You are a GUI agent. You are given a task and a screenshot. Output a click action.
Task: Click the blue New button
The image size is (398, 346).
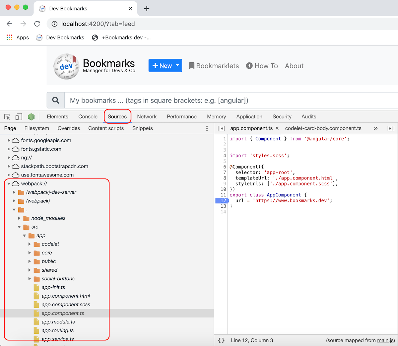click(165, 66)
